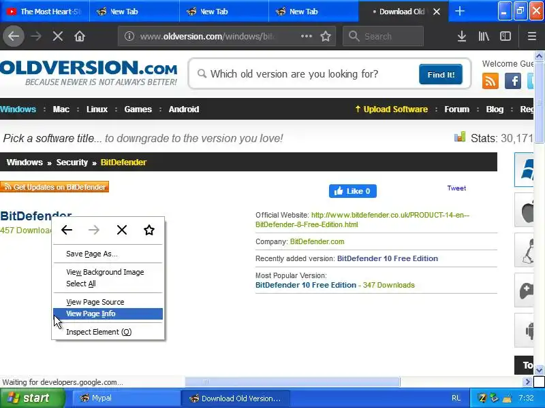Select Linux in site navigation
Screen dimensions: 545x408
[x=97, y=109]
